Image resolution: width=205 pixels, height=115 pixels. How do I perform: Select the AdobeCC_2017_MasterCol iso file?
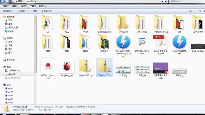click(x=123, y=46)
